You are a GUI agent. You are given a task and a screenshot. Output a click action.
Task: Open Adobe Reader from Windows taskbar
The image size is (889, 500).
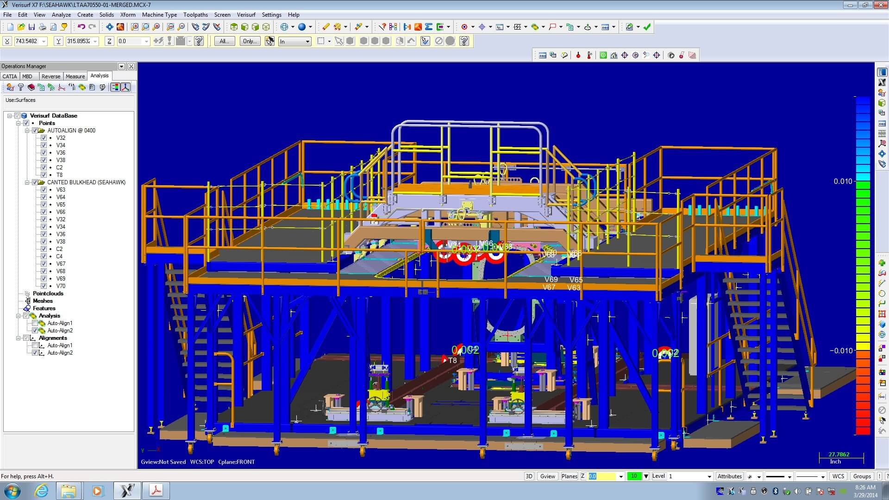pos(156,491)
